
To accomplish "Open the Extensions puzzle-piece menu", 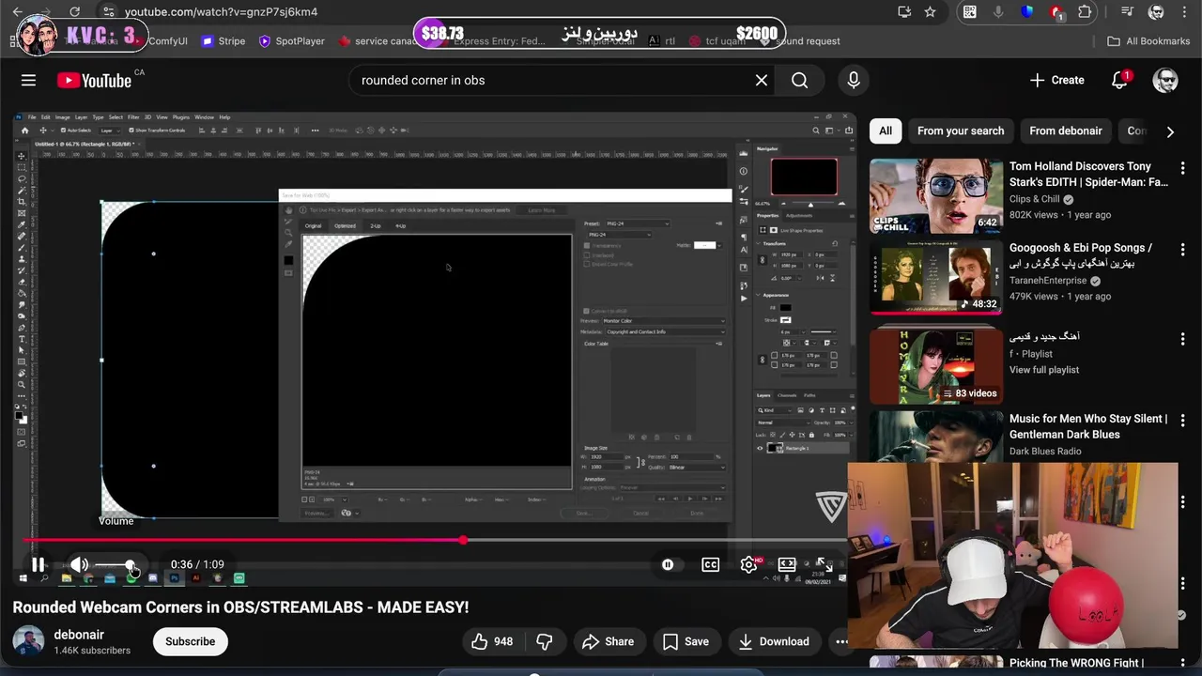I will 1086,12.
